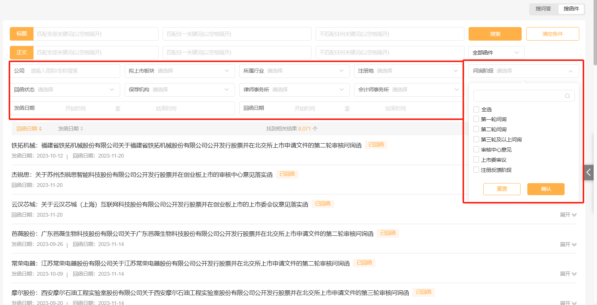The height and width of the screenshot is (305, 597).
Task: Open the 会计师事务所 dropdown
Action: pyautogui.click(x=408, y=90)
